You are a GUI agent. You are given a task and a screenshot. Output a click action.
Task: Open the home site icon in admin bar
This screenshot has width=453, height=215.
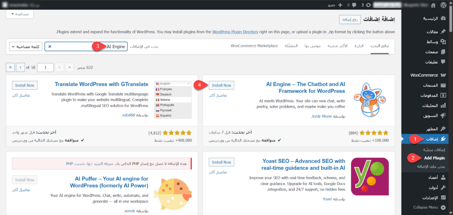click(431, 5)
